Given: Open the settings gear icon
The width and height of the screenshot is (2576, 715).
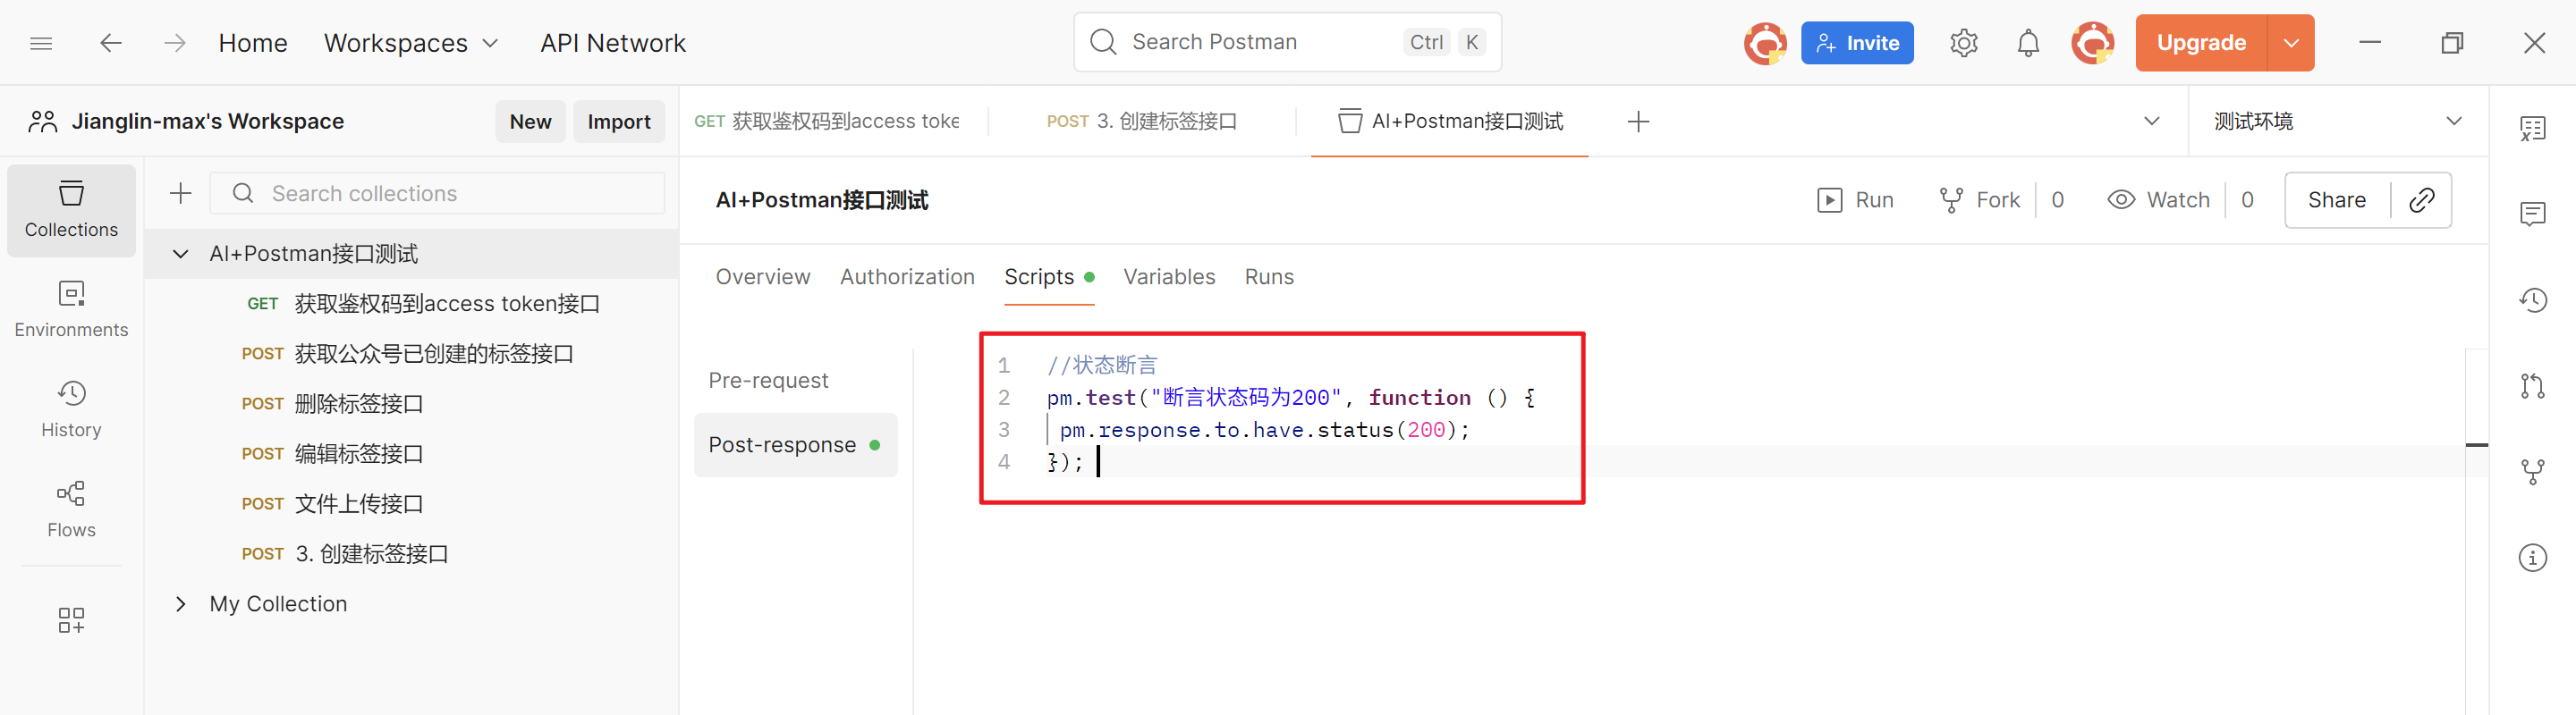Looking at the screenshot, I should click(1963, 43).
